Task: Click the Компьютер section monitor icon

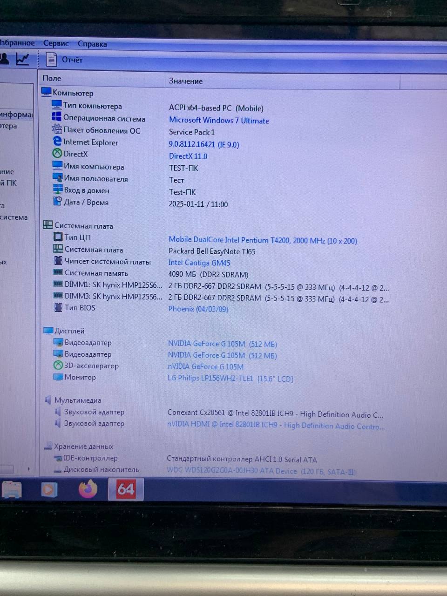Action: point(47,92)
